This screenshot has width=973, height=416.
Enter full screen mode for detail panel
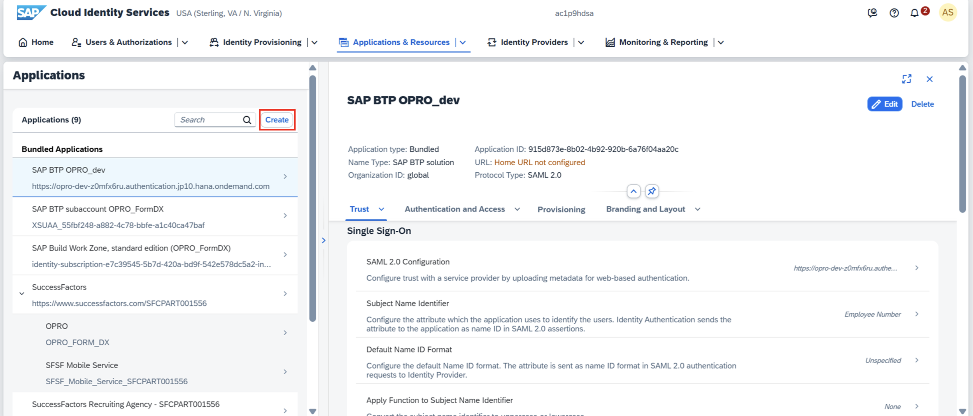click(907, 79)
